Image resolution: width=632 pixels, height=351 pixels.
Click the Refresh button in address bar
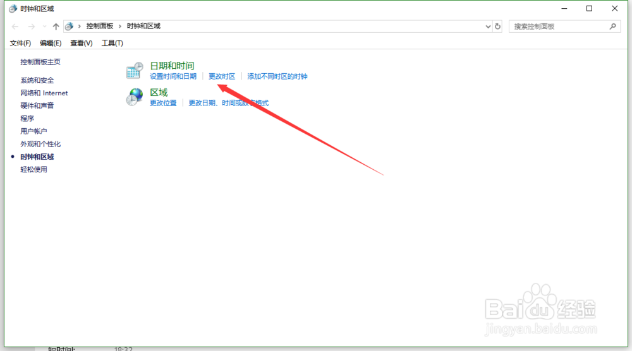498,26
